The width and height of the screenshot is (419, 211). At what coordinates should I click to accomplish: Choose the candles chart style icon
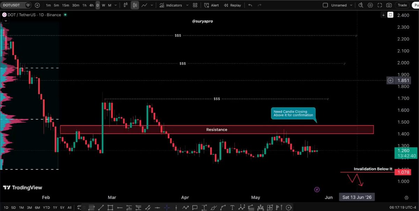click(x=134, y=5)
